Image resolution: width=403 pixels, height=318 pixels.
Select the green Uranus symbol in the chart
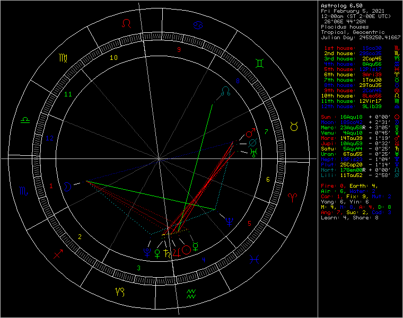(254, 153)
